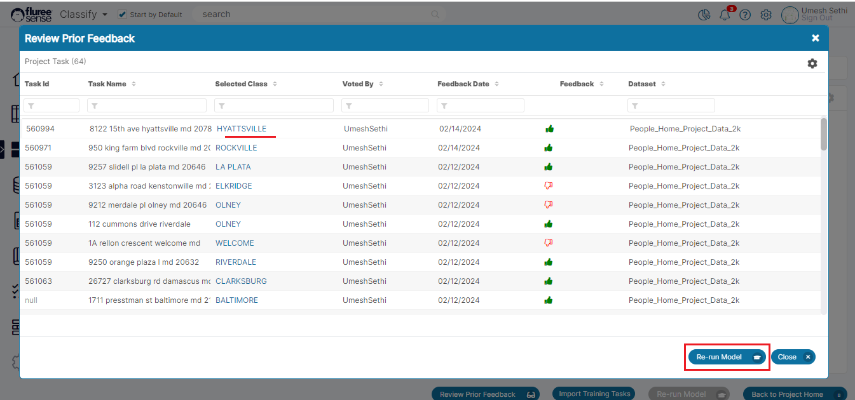Open help question mark icon

tap(745, 15)
